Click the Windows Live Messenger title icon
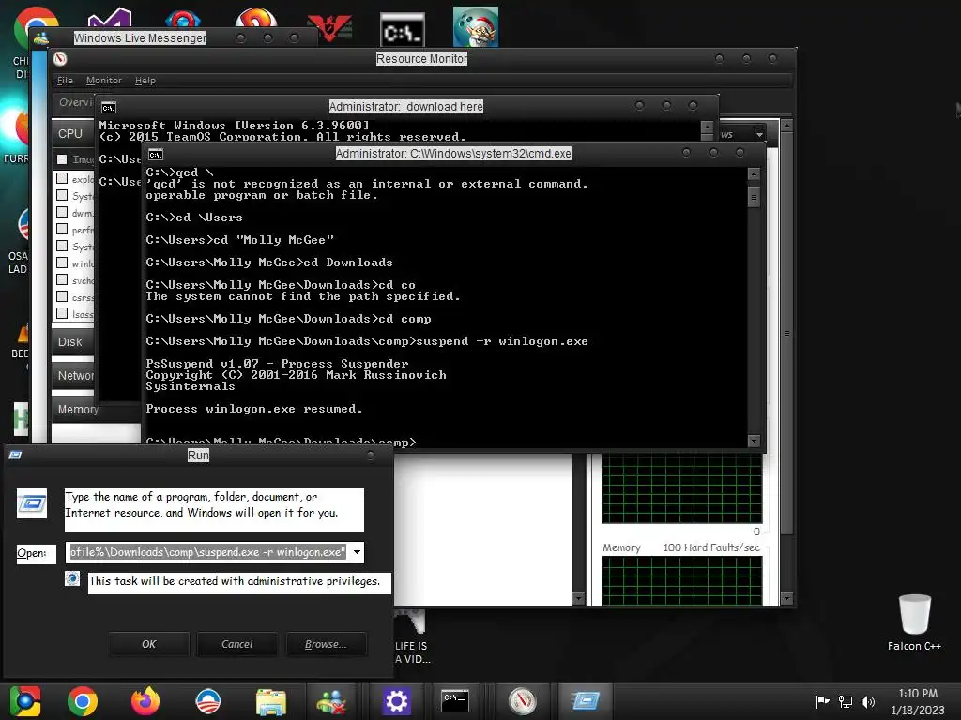Image resolution: width=961 pixels, height=720 pixels. [41, 37]
